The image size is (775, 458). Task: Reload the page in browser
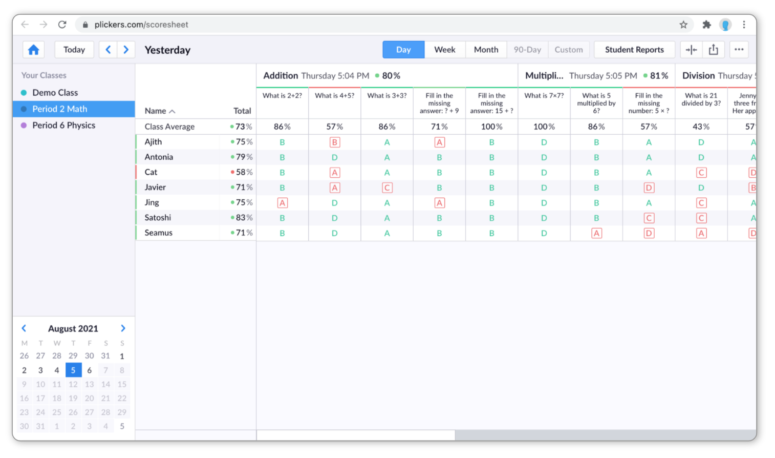(62, 25)
